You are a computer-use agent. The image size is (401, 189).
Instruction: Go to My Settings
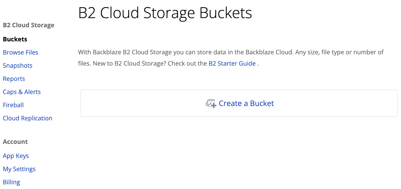click(19, 169)
